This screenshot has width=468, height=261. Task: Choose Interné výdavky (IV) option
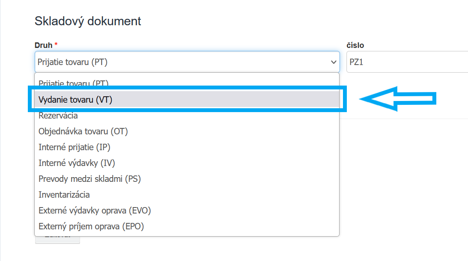pyautogui.click(x=77, y=163)
